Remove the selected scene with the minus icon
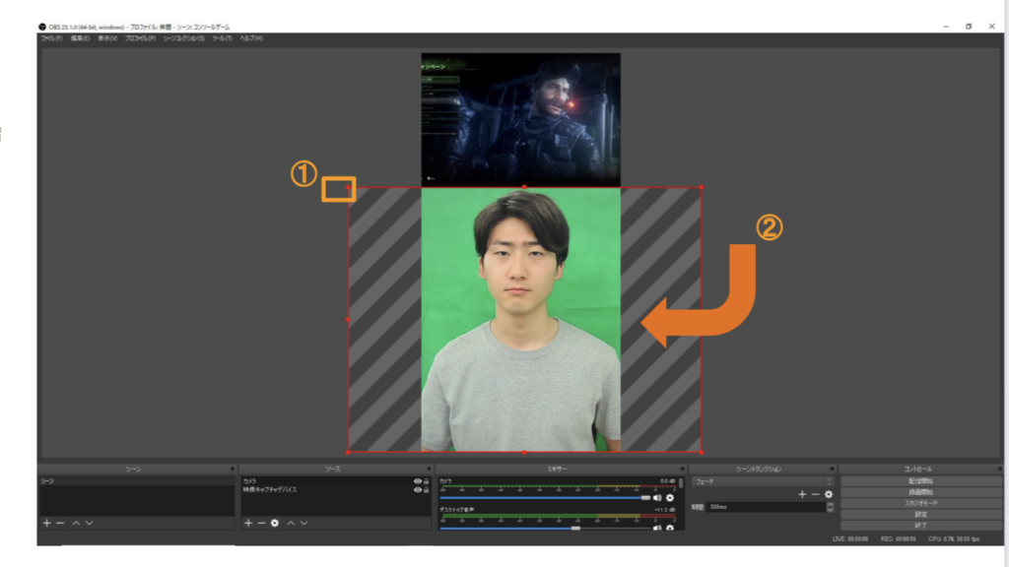The width and height of the screenshot is (1009, 567). tap(60, 523)
